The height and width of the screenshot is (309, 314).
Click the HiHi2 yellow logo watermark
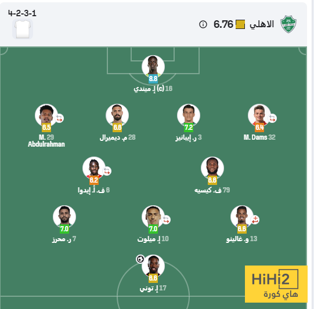tap(276, 284)
